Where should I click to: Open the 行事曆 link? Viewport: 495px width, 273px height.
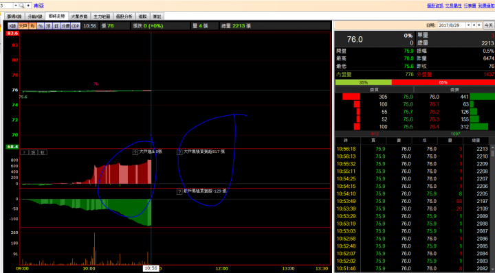coord(470,5)
